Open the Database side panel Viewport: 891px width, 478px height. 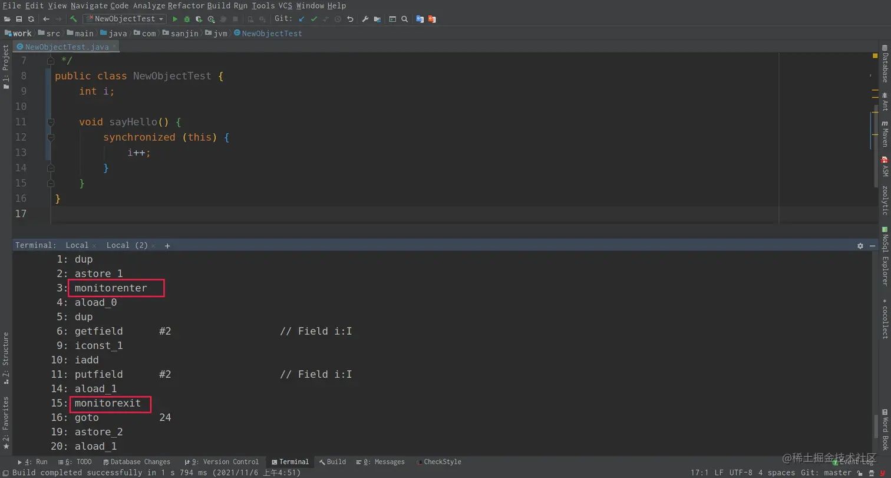[x=885, y=64]
